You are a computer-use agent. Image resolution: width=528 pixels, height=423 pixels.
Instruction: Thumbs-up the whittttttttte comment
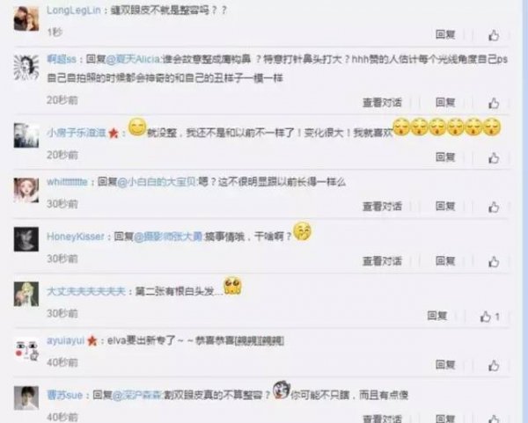click(x=494, y=207)
